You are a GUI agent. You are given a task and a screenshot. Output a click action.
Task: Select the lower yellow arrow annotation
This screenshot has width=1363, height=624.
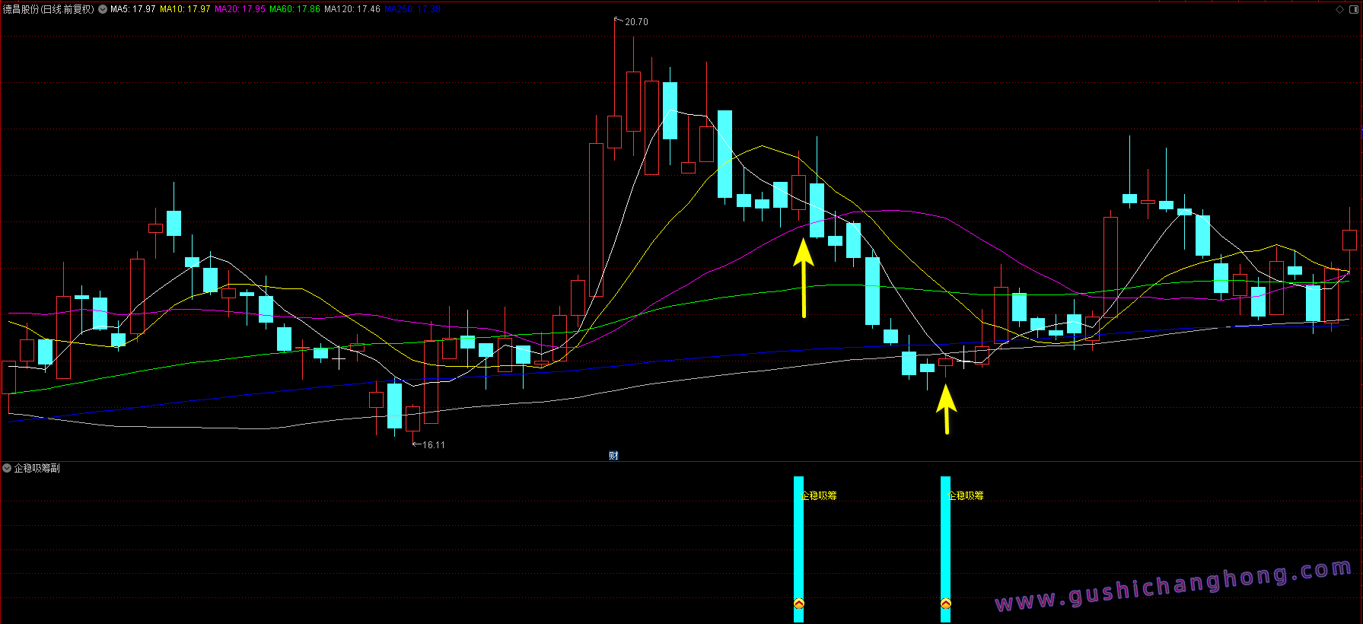(946, 409)
